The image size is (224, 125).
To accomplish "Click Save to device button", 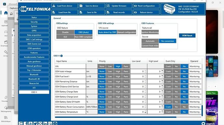I will [x=92, y=6].
